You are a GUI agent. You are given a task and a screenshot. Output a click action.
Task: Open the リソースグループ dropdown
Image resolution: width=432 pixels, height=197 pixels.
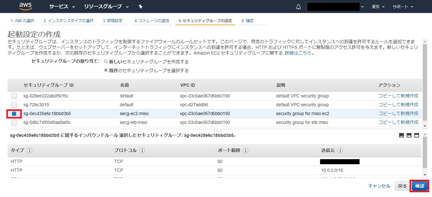[107, 7]
